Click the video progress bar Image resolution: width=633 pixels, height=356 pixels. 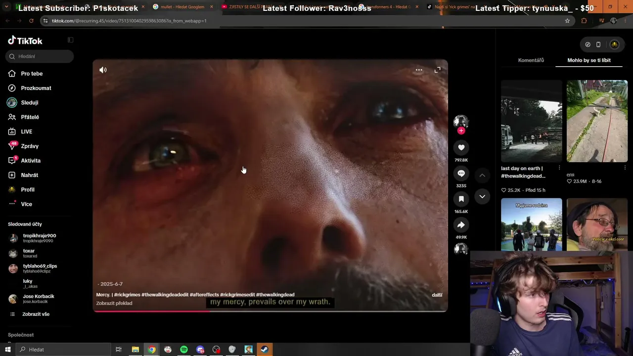pyautogui.click(x=270, y=311)
